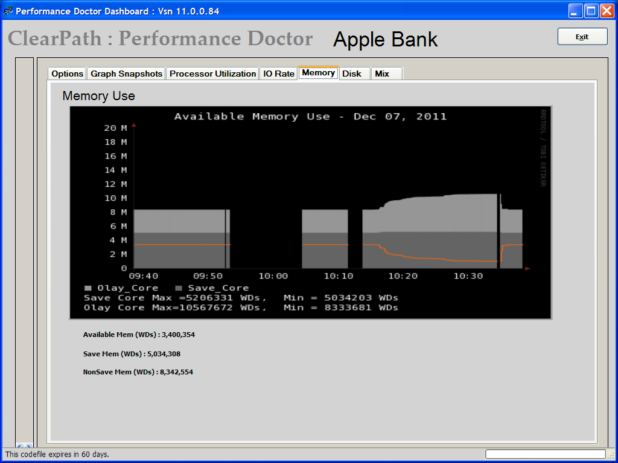Viewport: 618px width, 463px height.
Task: Click the codefile expiry status message
Action: [x=57, y=455]
